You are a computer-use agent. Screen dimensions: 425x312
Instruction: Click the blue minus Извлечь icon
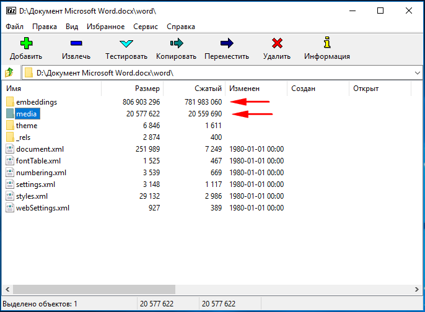(x=76, y=43)
